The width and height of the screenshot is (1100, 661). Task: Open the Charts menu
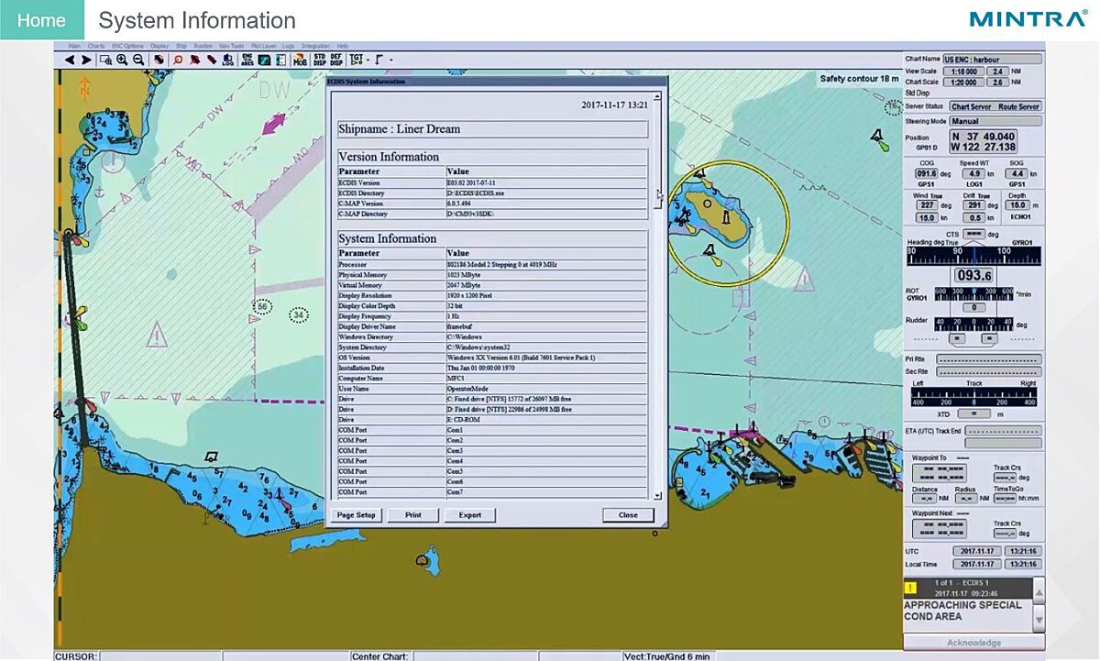[95, 46]
